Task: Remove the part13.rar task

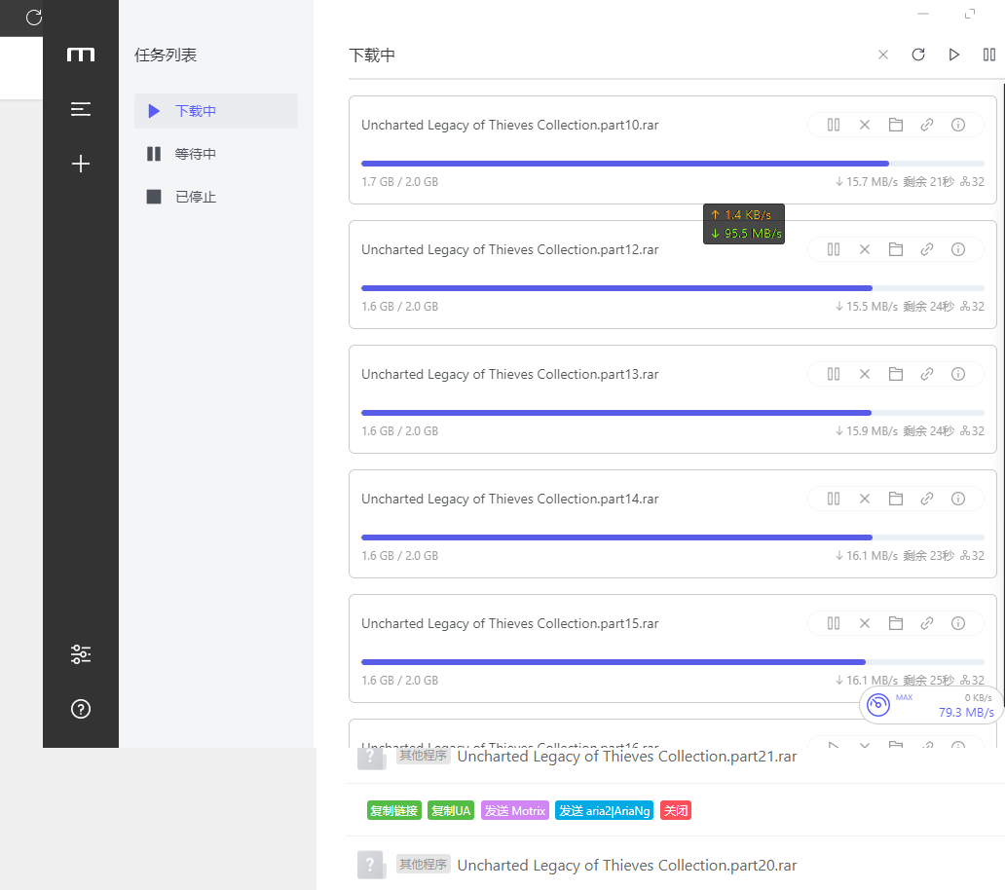Action: click(x=865, y=374)
